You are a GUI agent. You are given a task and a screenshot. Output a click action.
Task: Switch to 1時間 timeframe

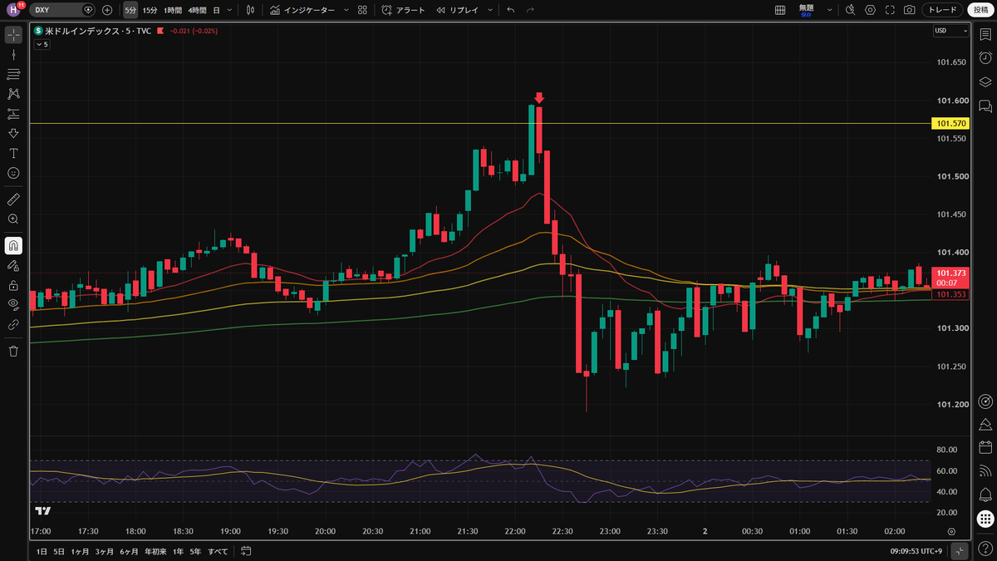(x=173, y=10)
